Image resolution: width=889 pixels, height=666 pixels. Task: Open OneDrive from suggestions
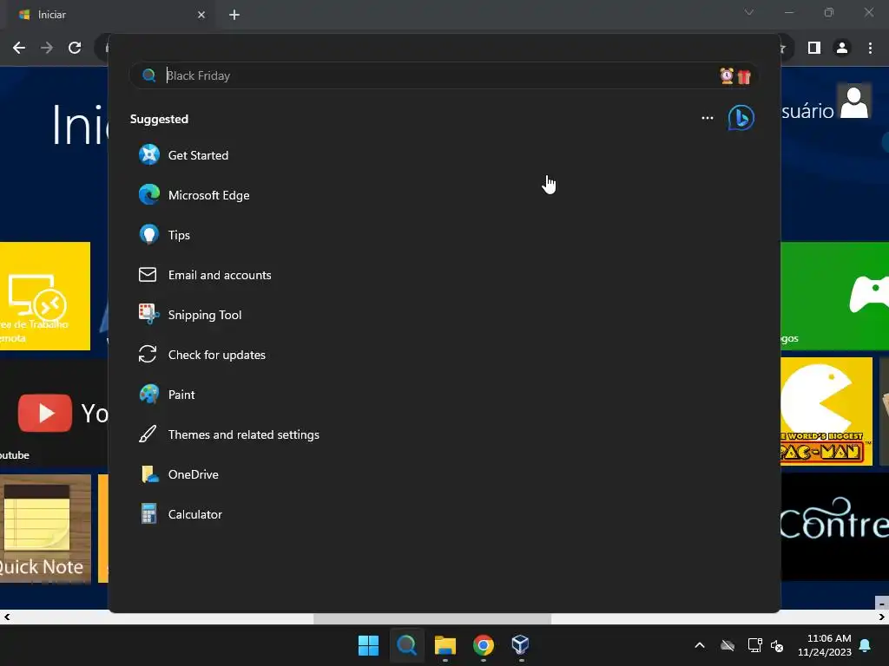(x=179, y=474)
